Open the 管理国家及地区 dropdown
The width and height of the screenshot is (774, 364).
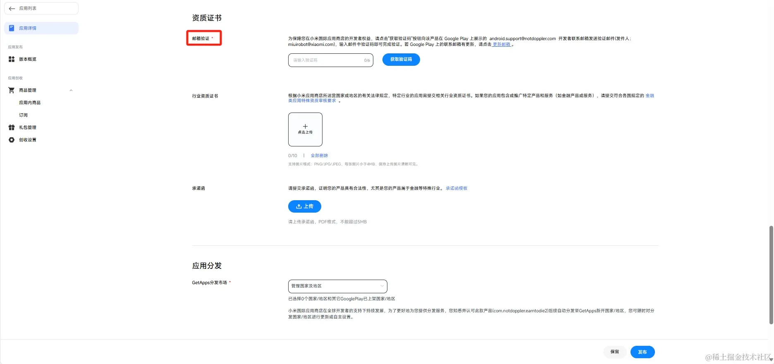(x=337, y=286)
